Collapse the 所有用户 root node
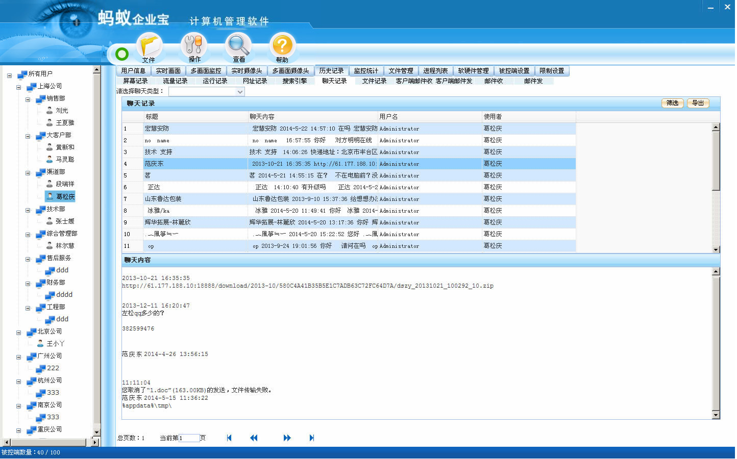This screenshot has height=459, width=737. point(9,75)
